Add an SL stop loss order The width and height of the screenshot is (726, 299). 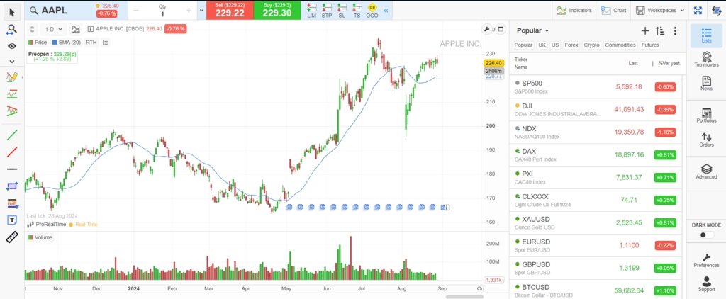(x=342, y=11)
